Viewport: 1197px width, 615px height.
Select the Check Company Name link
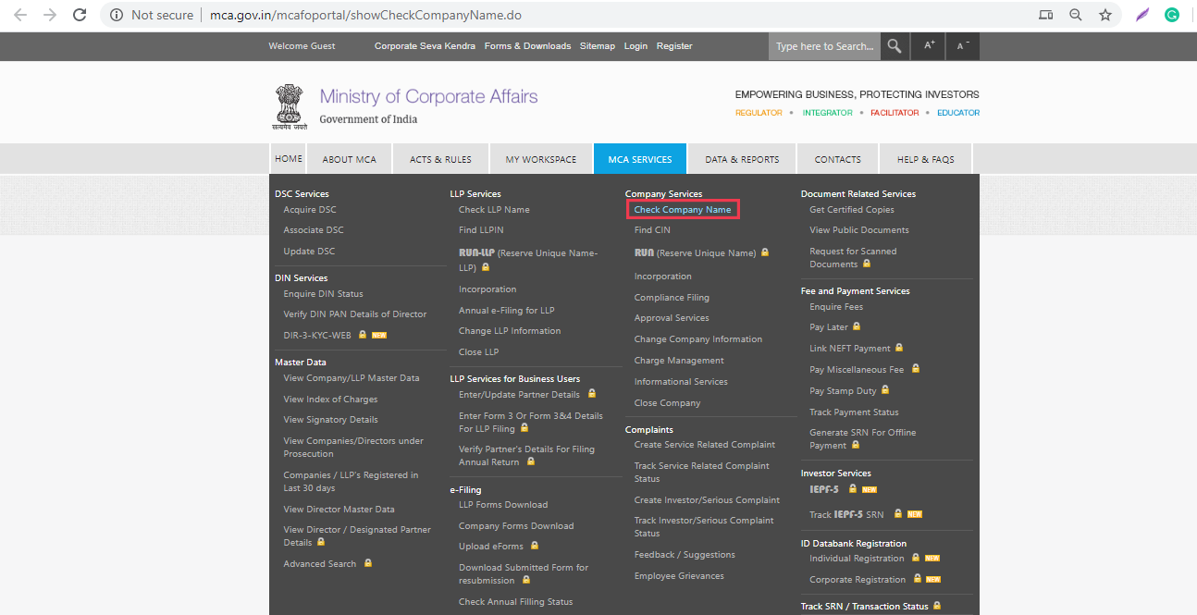click(683, 210)
